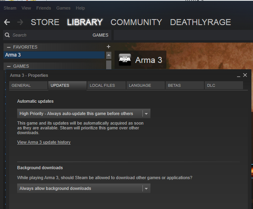Open the Automatic updates priority dropdown
253x209 pixels.
click(84, 113)
